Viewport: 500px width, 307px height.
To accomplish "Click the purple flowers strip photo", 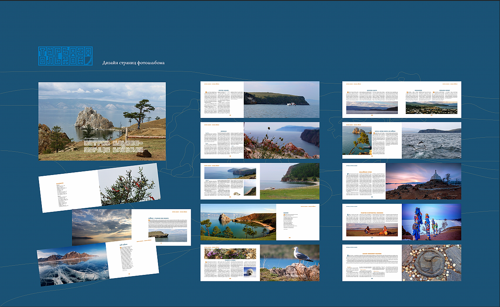I will tap(230, 253).
